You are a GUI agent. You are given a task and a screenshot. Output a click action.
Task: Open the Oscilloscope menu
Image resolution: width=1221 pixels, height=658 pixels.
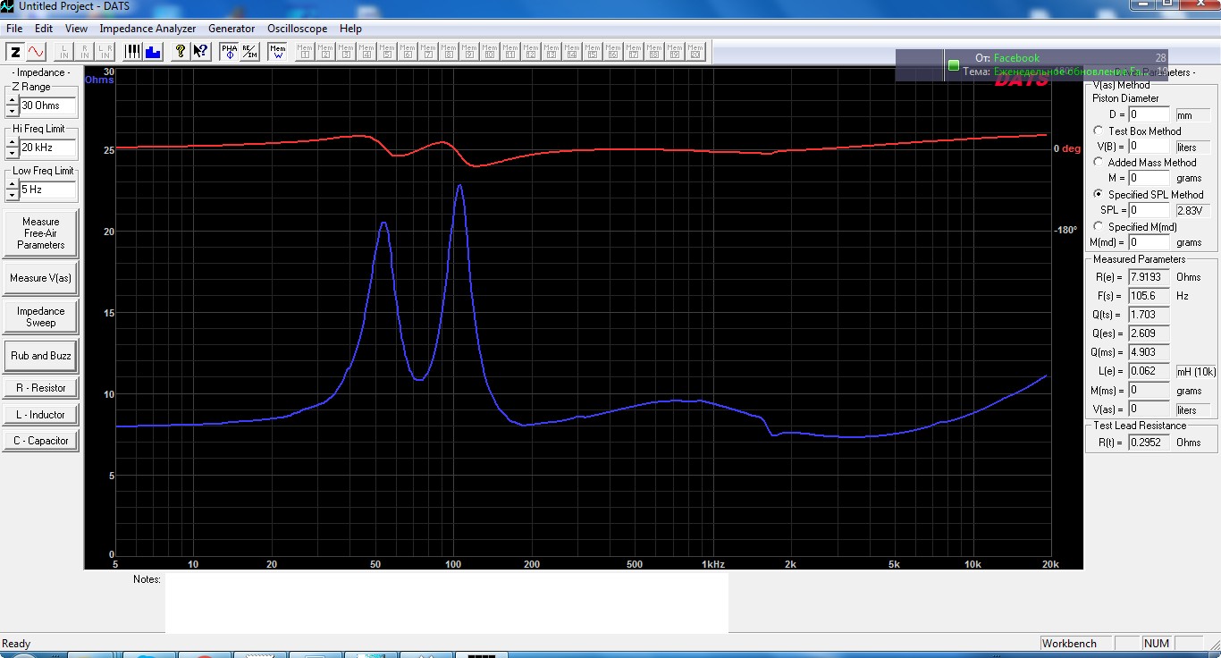[x=298, y=29]
